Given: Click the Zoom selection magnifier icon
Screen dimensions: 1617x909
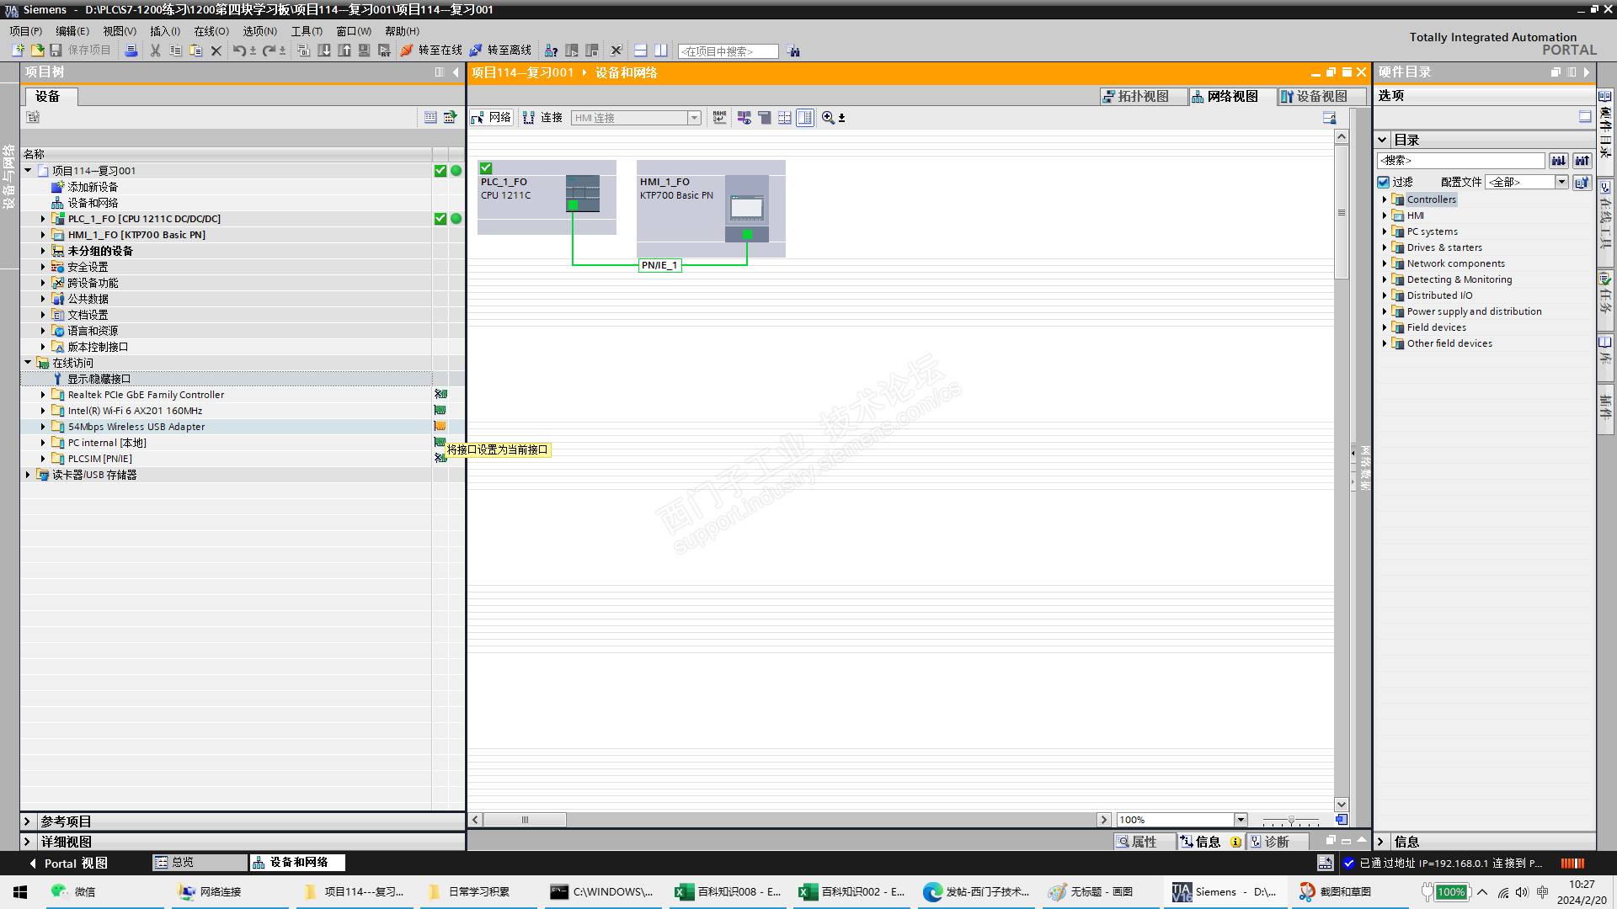Looking at the screenshot, I should [x=828, y=118].
